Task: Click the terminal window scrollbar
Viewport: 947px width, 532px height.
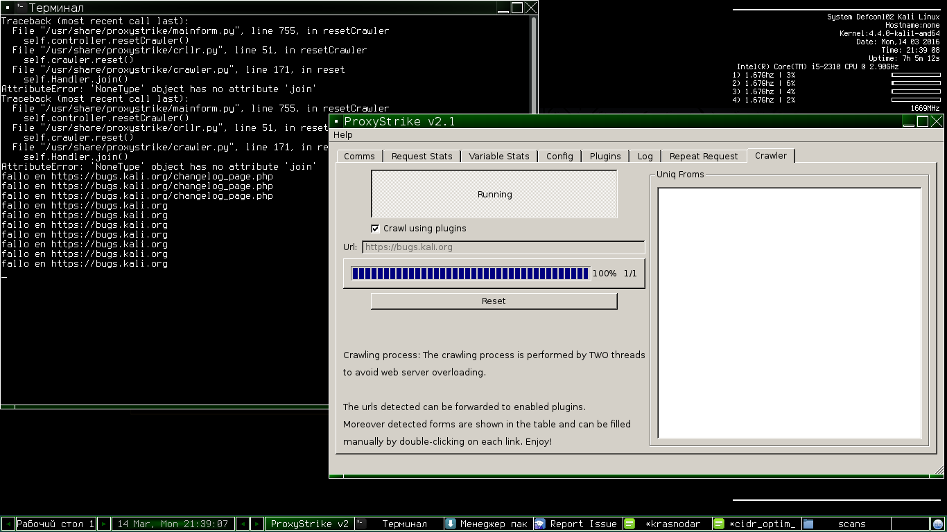Action: click(533, 64)
